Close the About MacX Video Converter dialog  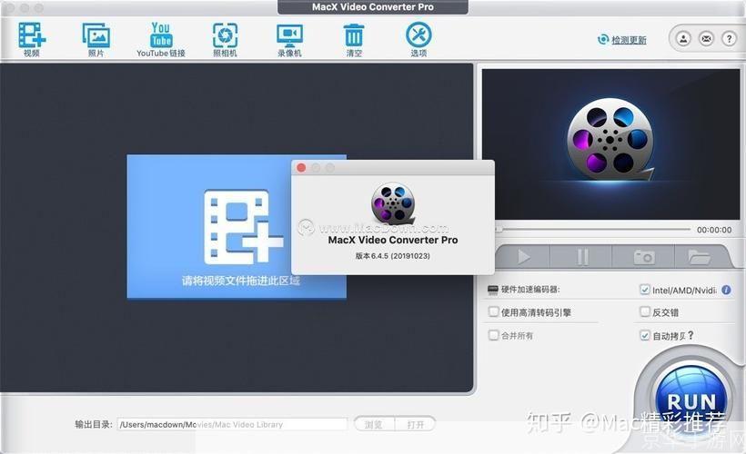301,168
